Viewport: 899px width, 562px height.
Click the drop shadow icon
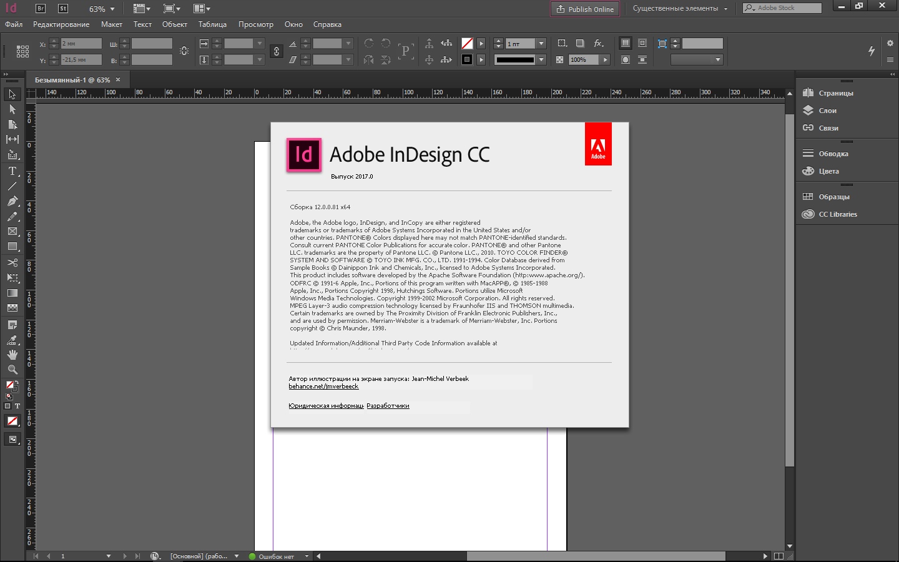pyautogui.click(x=580, y=43)
